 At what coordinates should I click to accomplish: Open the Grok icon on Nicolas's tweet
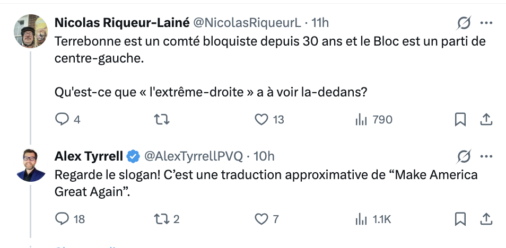pos(463,23)
